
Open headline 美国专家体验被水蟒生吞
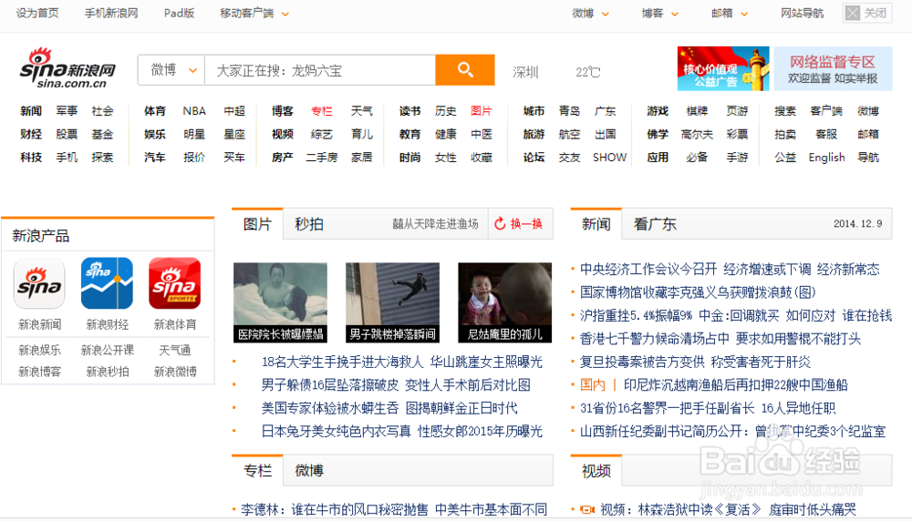330,408
